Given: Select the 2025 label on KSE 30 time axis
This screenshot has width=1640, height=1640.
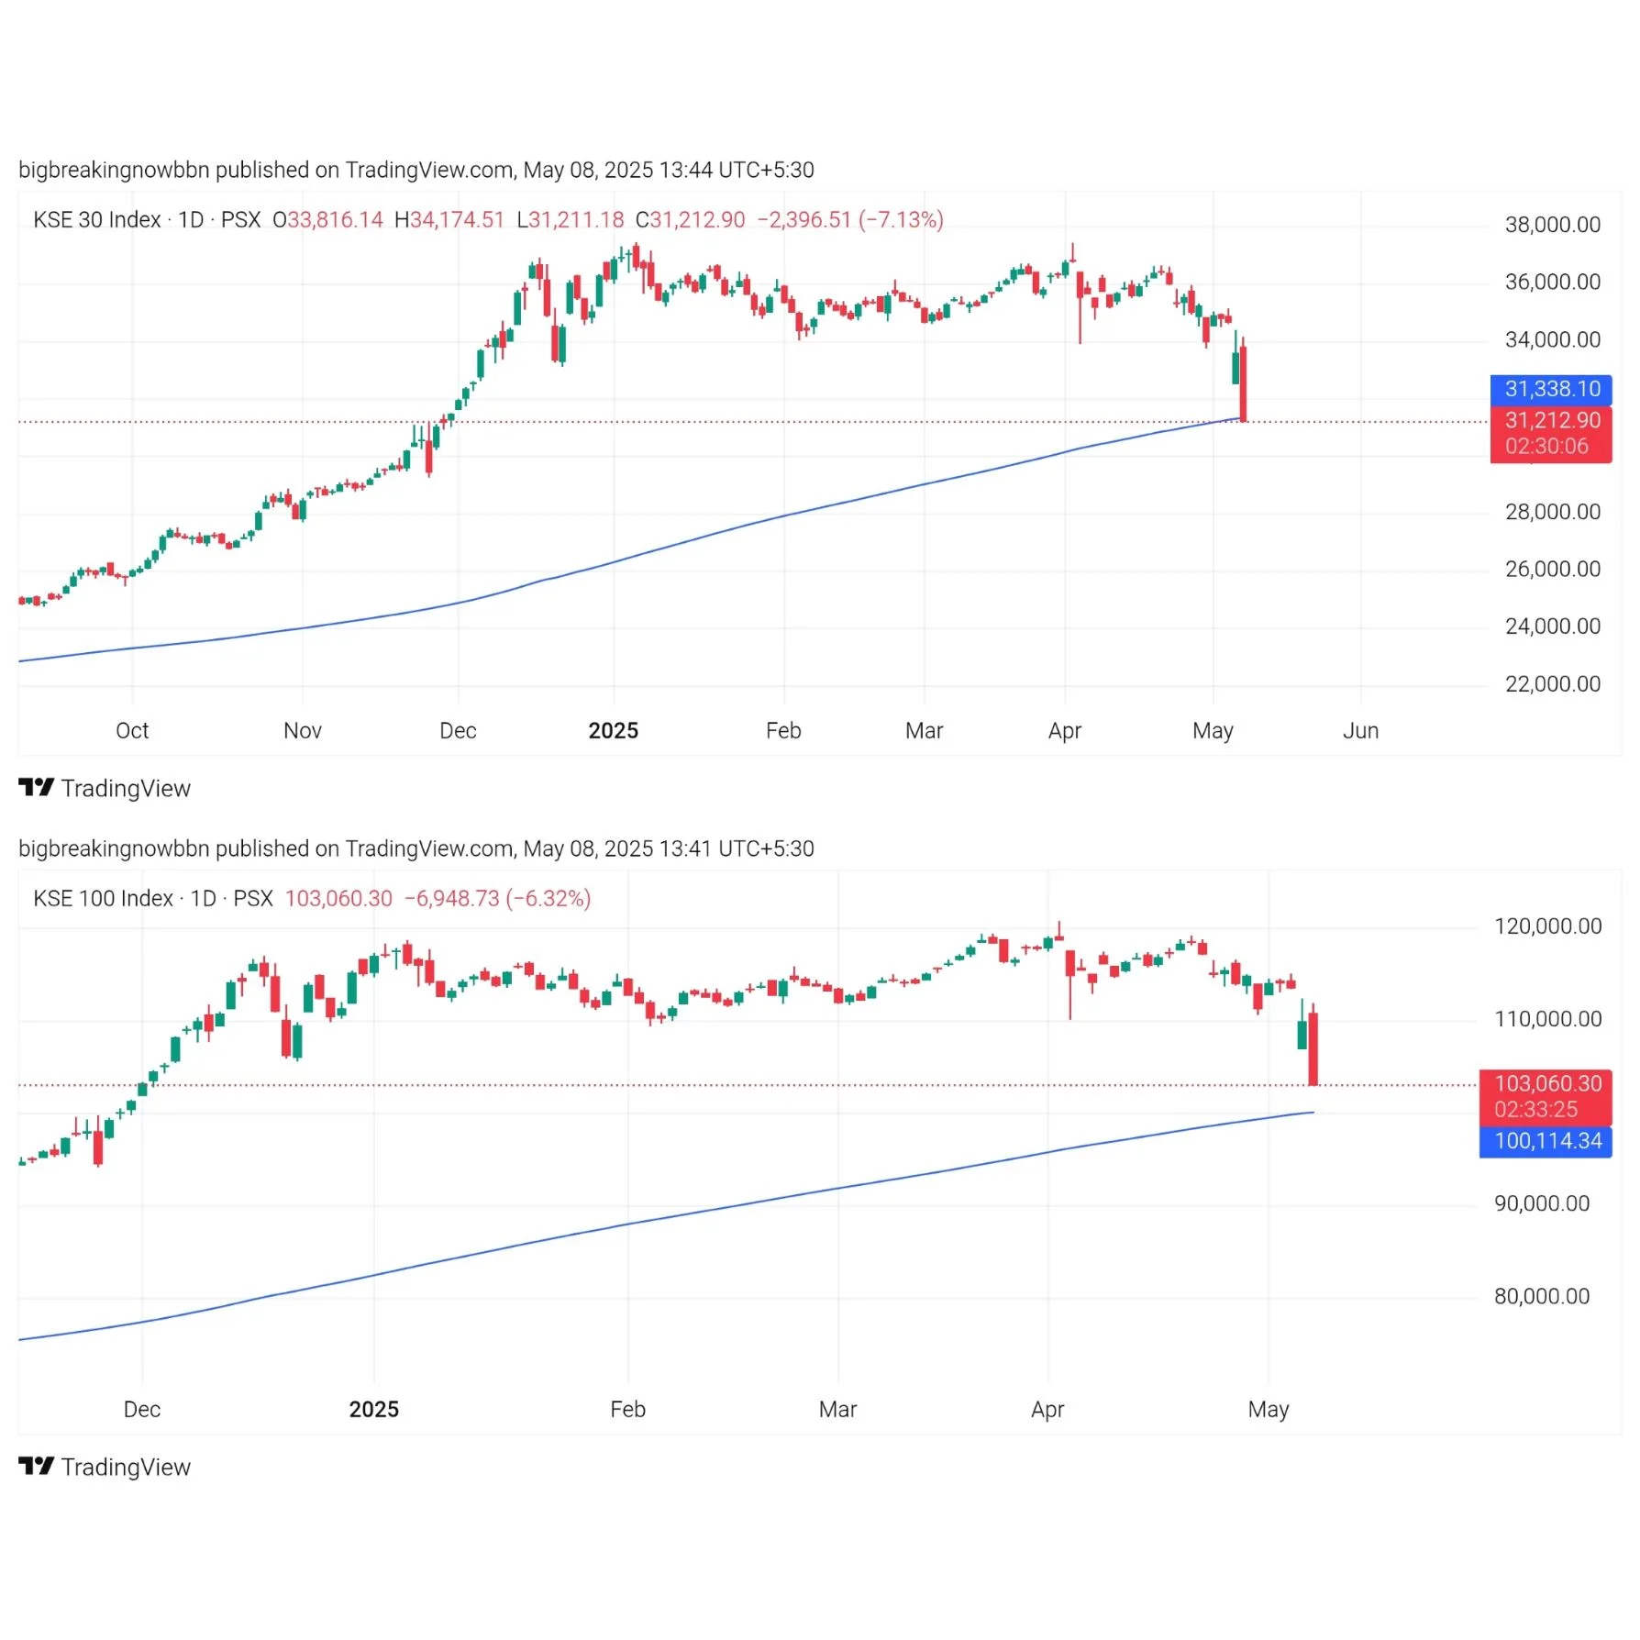Looking at the screenshot, I should [x=613, y=731].
